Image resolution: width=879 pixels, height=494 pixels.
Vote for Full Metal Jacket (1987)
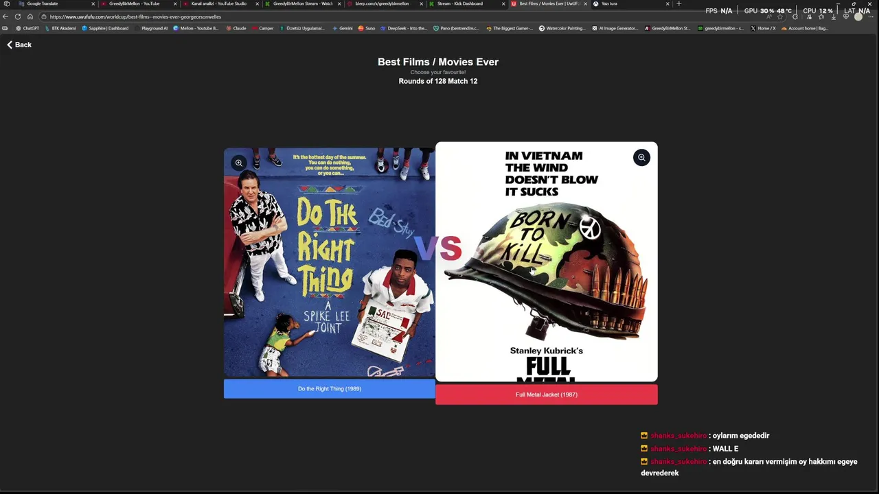point(546,395)
